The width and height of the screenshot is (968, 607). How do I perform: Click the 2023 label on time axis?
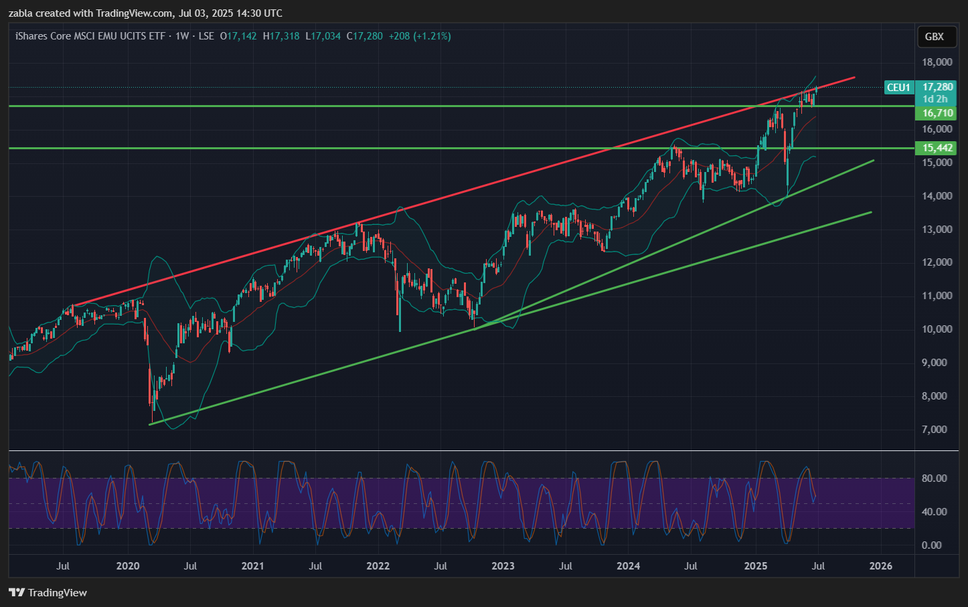pyautogui.click(x=503, y=566)
